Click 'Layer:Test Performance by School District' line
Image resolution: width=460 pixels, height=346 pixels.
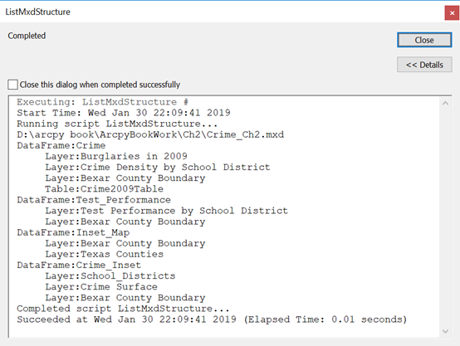pos(166,211)
